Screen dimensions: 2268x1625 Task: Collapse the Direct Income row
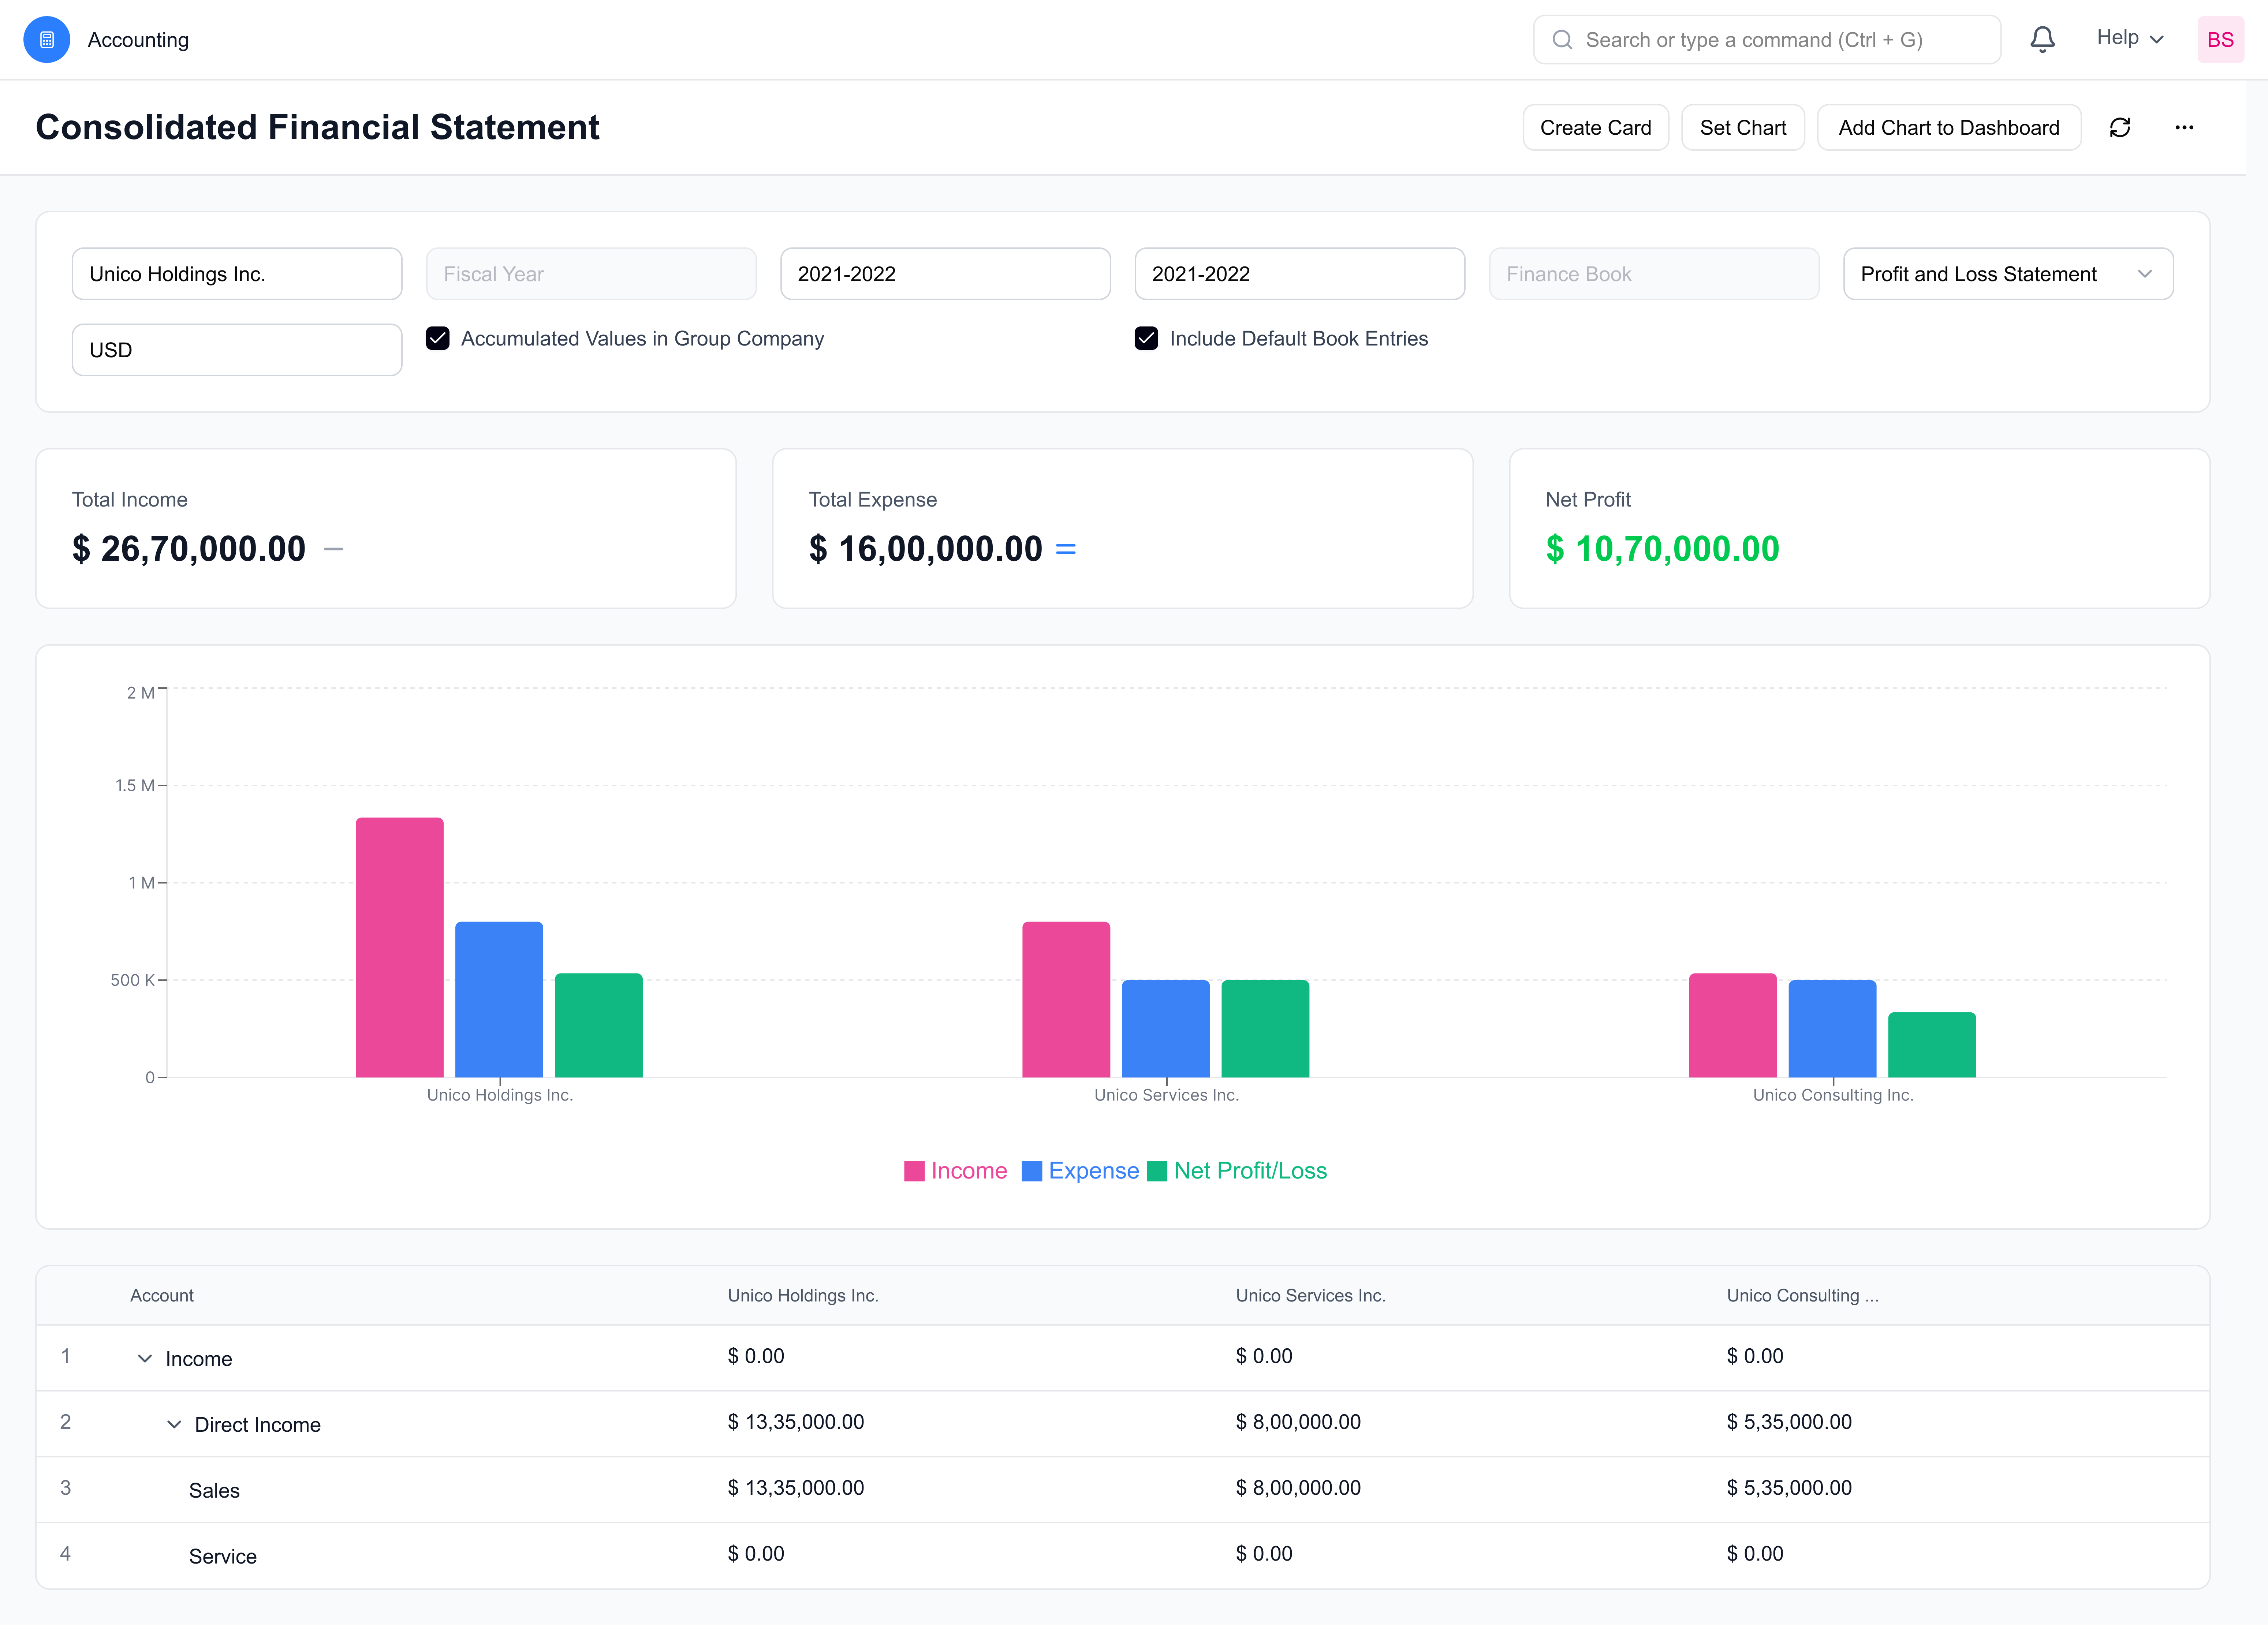click(173, 1424)
